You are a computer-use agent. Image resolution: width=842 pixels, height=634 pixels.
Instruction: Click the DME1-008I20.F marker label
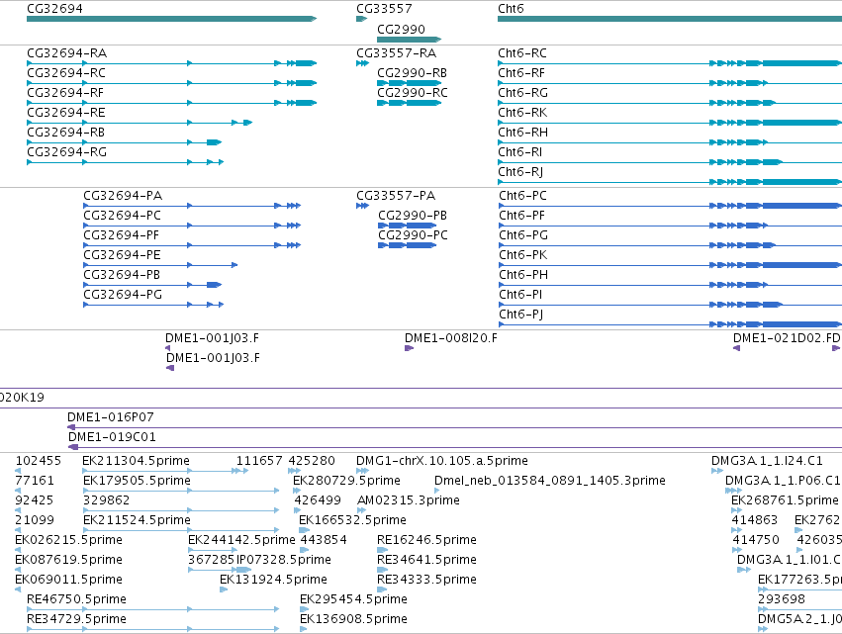coord(451,338)
